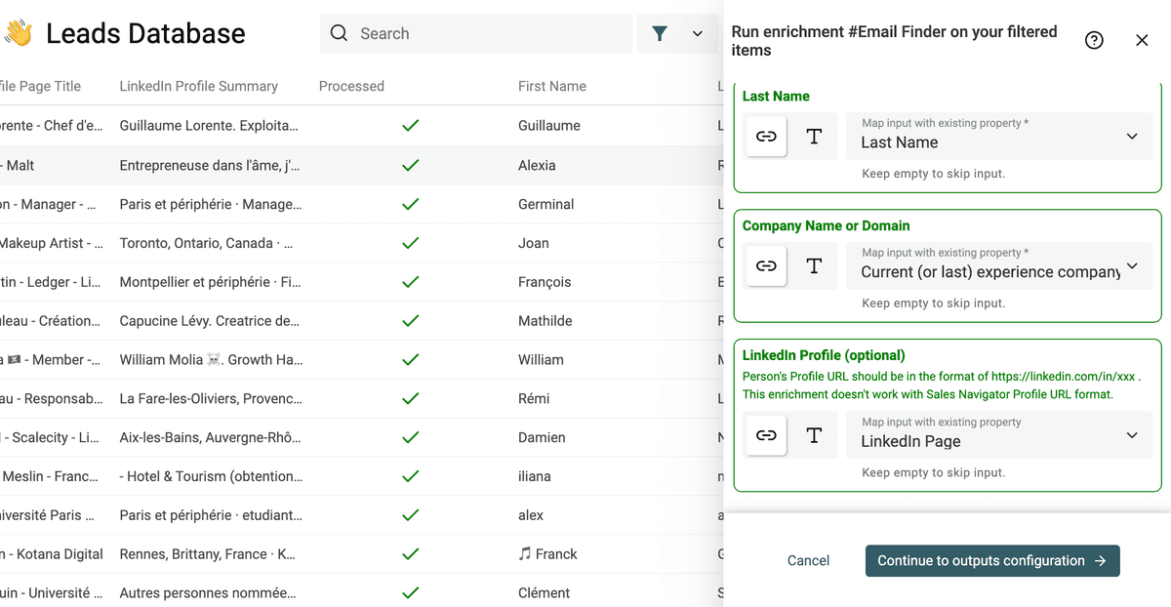This screenshot has height=607, width=1171.
Task: Click processed checkmark in Rémi row
Action: coord(411,398)
